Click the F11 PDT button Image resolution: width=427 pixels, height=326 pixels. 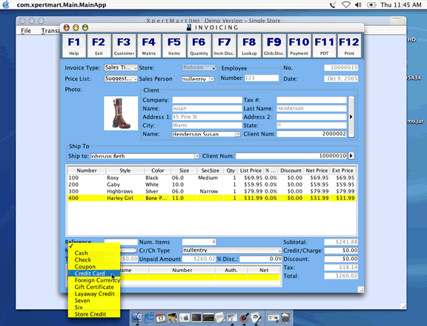324,46
